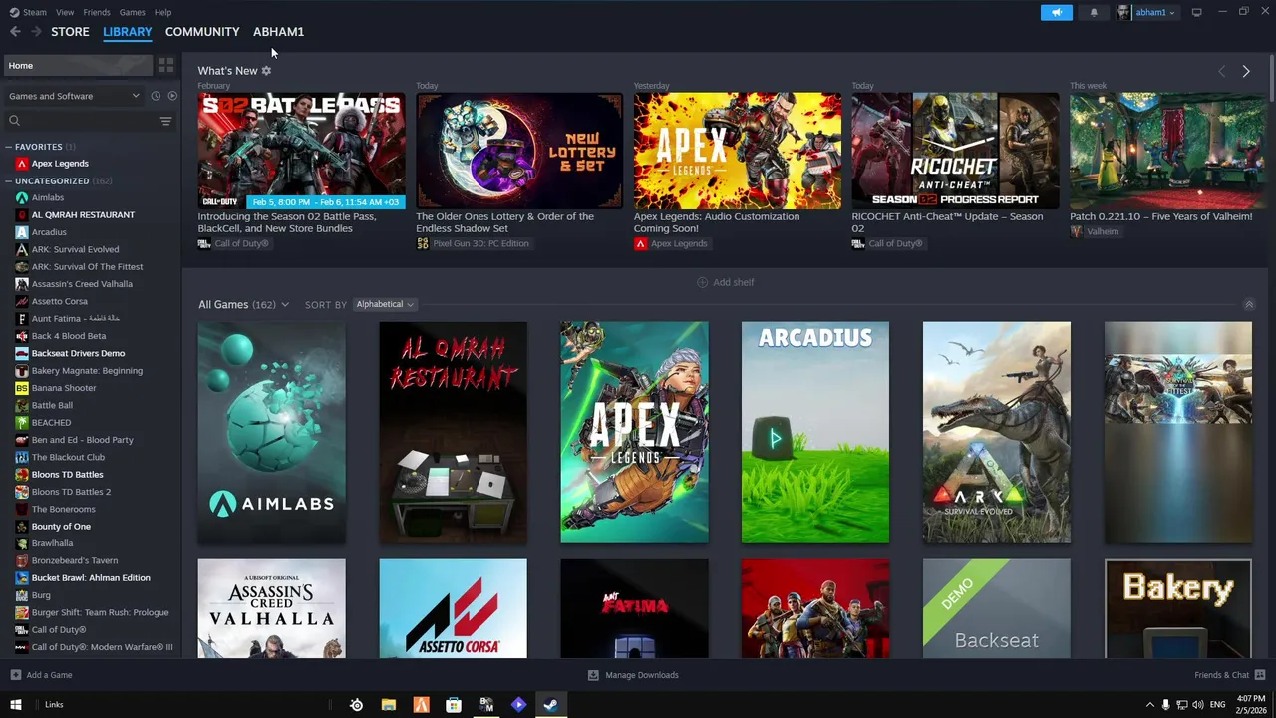Open the library advanced filter options
Image resolution: width=1276 pixels, height=718 pixels.
click(x=165, y=121)
